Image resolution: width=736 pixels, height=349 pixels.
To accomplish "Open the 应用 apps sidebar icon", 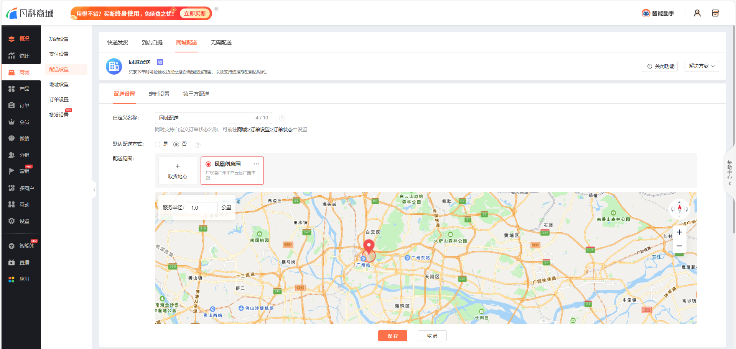I will 12,279.
